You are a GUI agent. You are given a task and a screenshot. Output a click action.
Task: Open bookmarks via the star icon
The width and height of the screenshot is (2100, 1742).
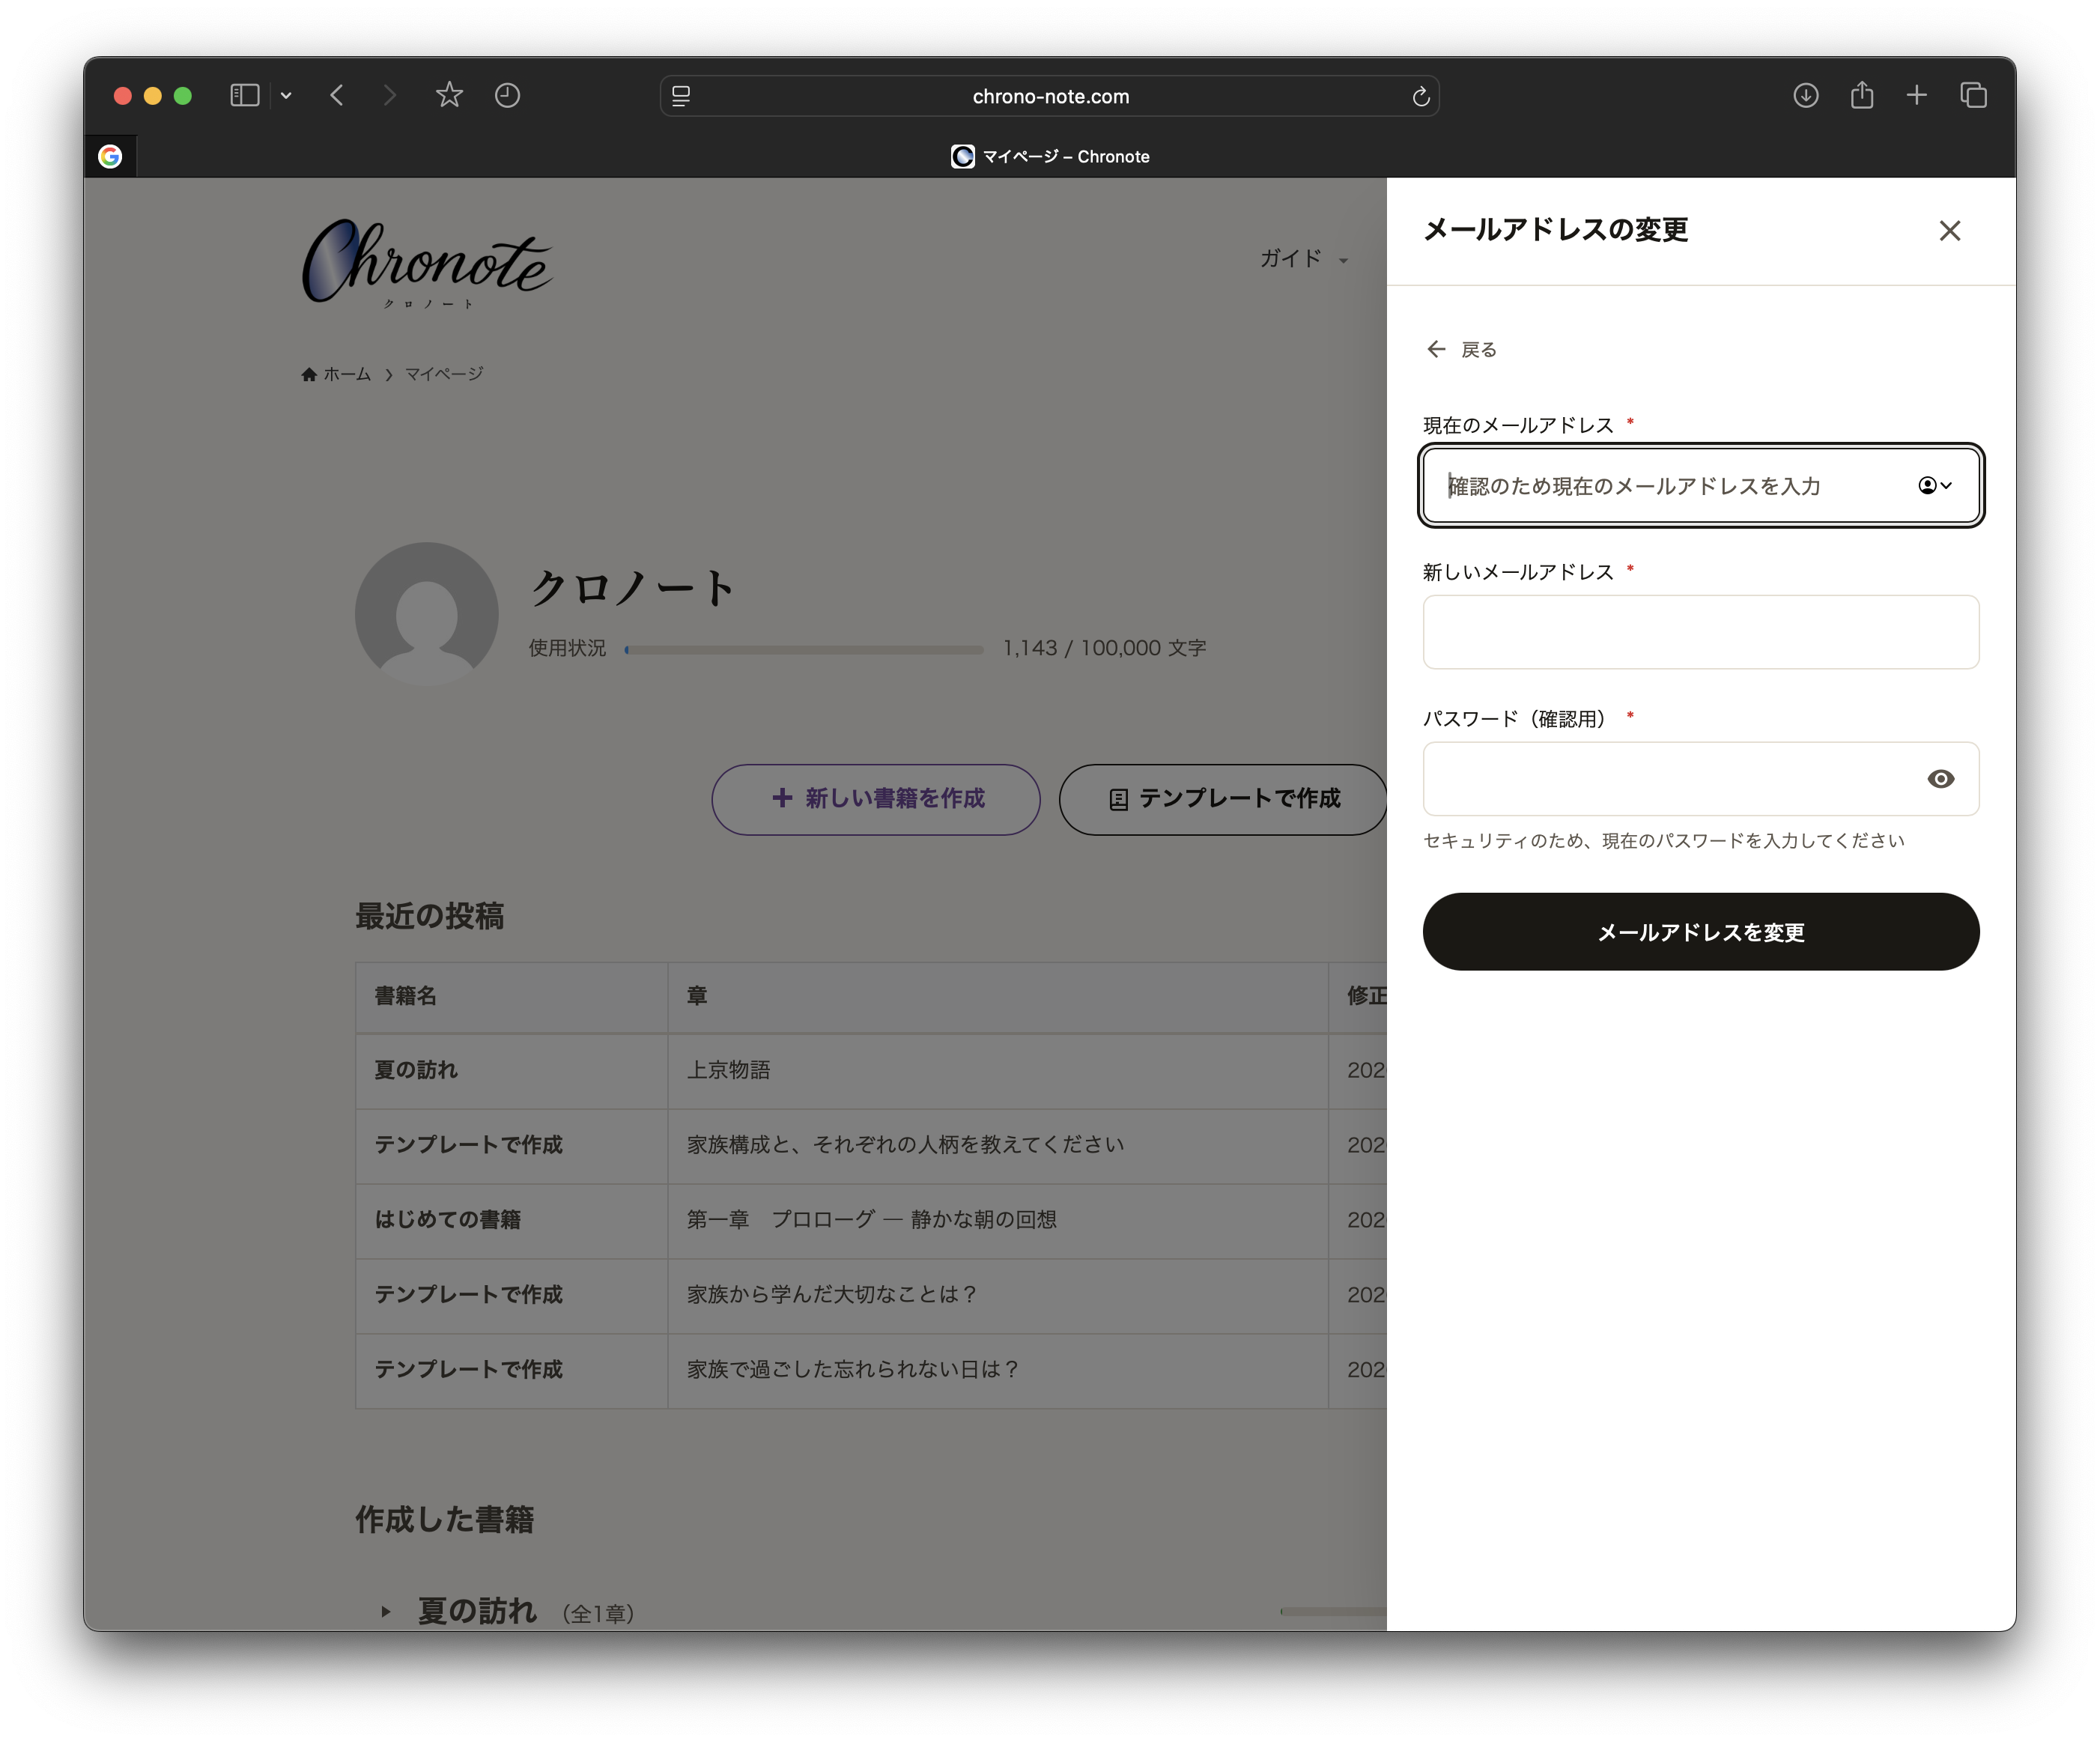pos(449,95)
